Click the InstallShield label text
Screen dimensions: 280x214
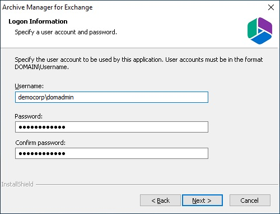[17, 184]
